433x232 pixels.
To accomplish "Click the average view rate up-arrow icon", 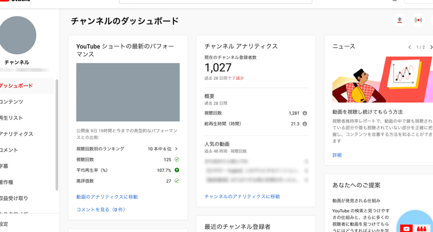I will [177, 170].
